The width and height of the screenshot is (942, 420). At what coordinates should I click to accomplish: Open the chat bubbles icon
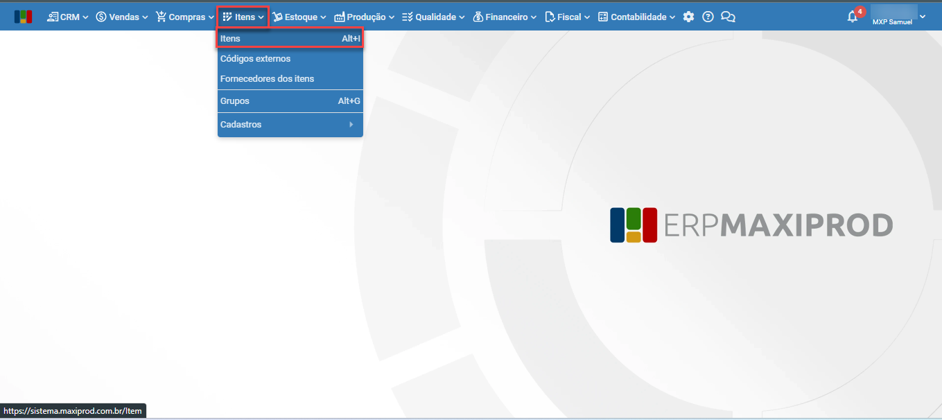click(x=728, y=17)
